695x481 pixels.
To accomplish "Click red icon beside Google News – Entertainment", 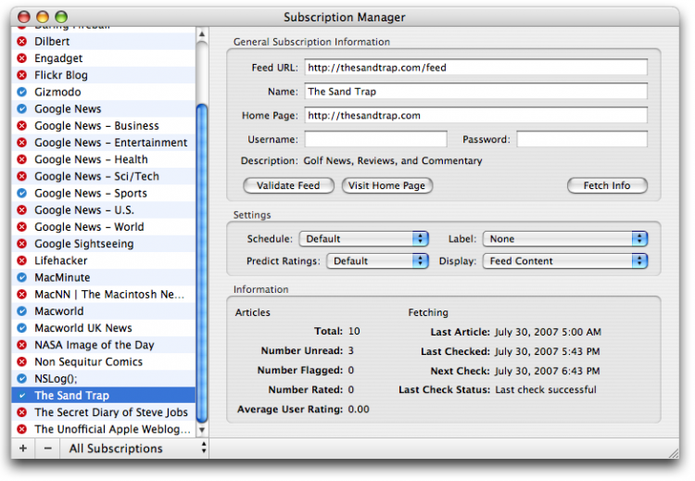I will (21, 143).
